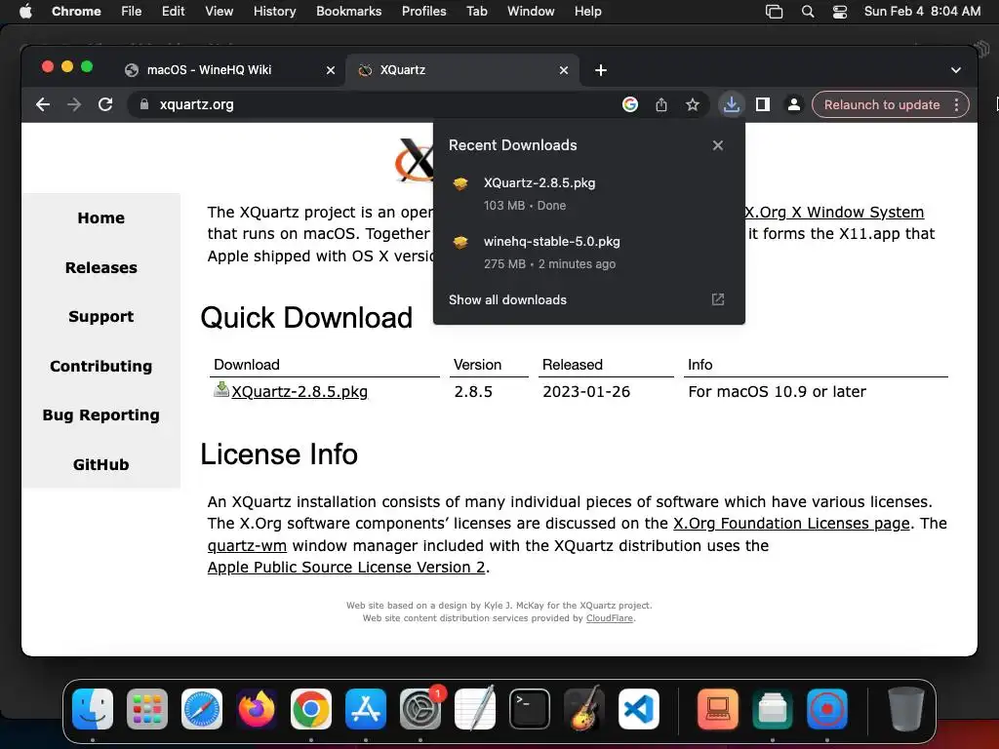Open the Releases sidebar link
The image size is (999, 749).
[x=101, y=267]
